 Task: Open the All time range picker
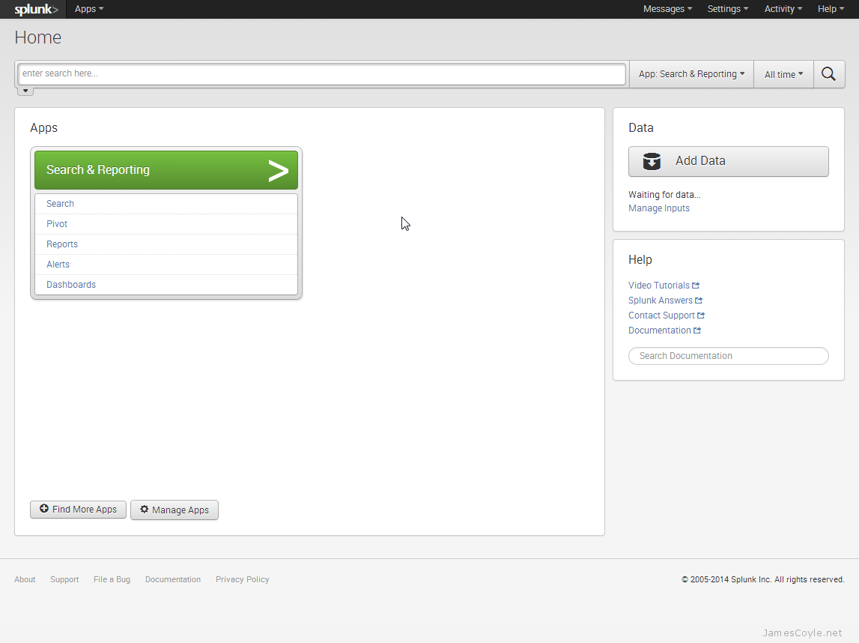[x=783, y=74]
